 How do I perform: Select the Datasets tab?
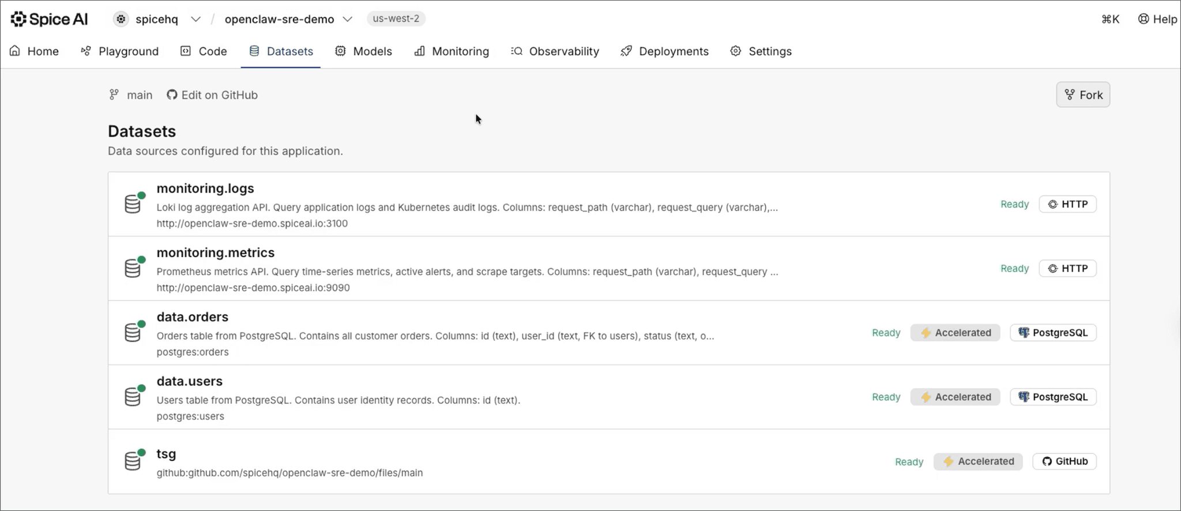[x=281, y=51]
